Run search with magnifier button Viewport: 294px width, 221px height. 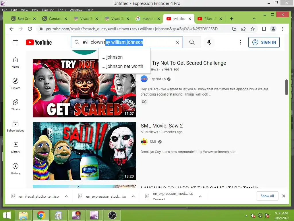192,42
